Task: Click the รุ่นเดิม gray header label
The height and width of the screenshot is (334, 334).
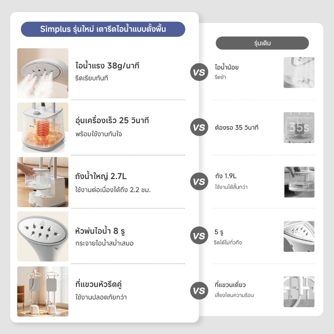Action: (262, 43)
